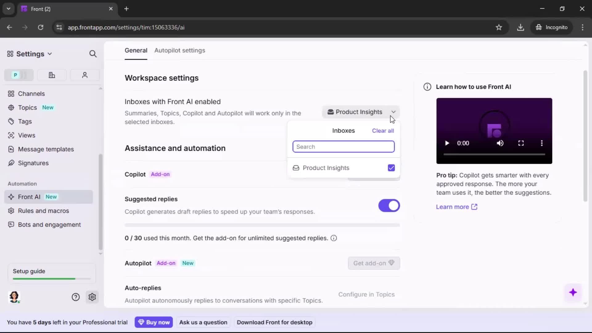Expand the browser tab search menu
This screenshot has height=333, width=592.
(x=8, y=9)
